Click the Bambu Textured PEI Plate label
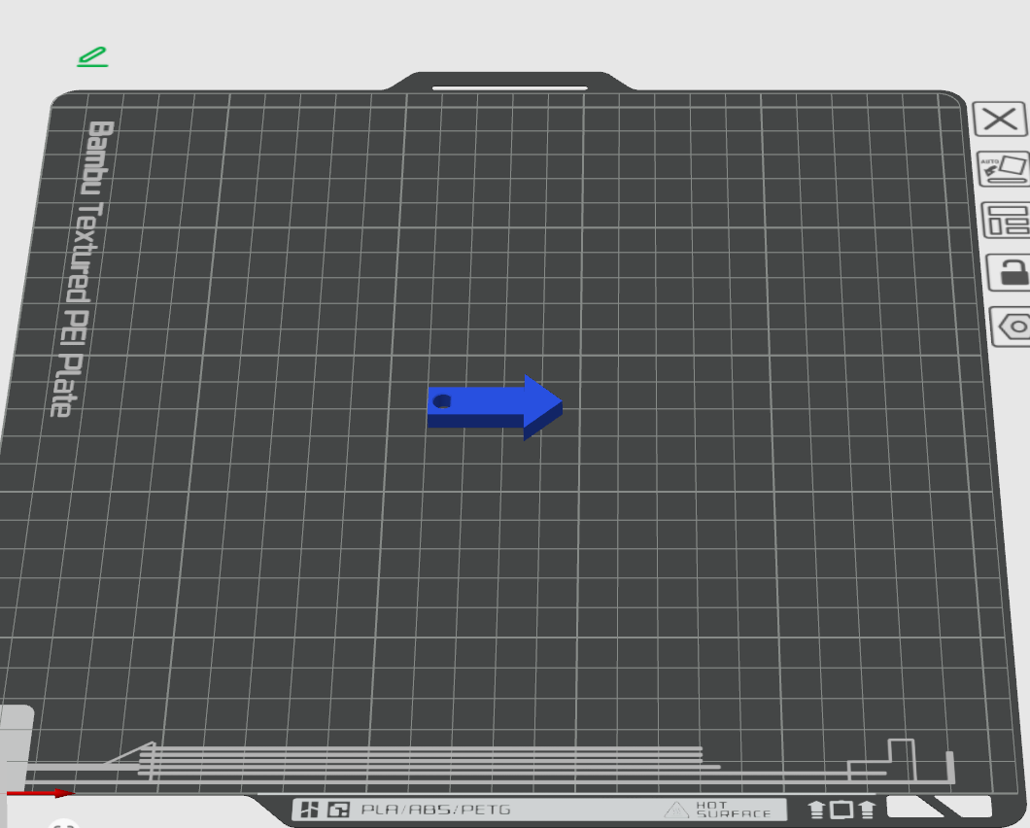Screen dimensions: 1030x828 [x=83, y=268]
